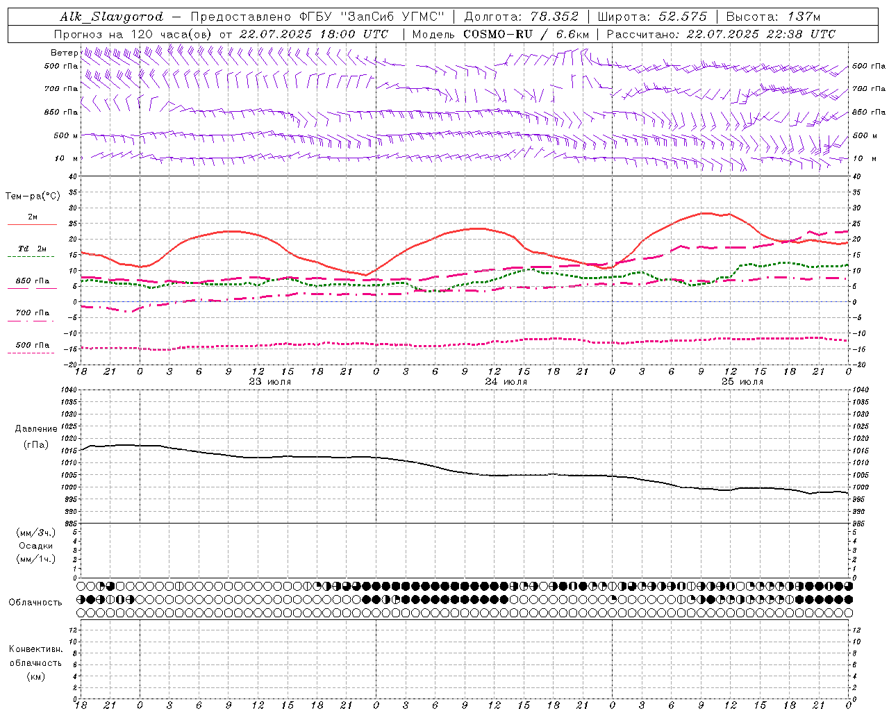Click the Облачность cloud cover label
The image size is (889, 711).
coord(35,603)
